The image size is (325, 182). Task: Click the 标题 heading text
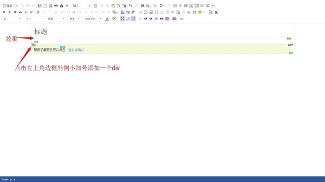[x=41, y=32]
